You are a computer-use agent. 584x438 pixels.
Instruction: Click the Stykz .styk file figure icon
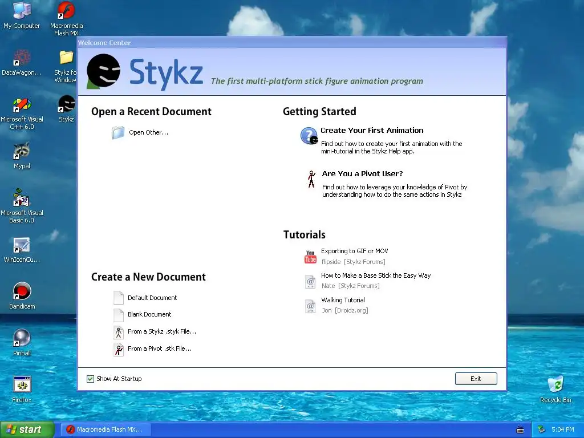click(119, 332)
